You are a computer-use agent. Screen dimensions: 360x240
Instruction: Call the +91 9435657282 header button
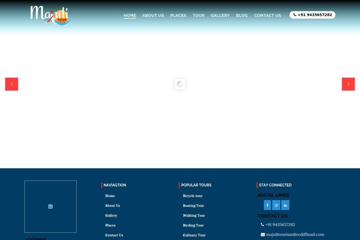(312, 14)
